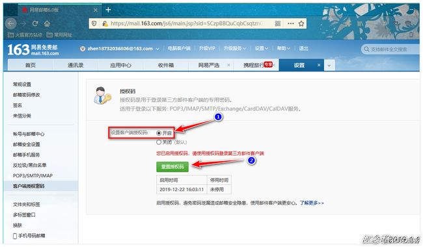Click the 2019-12-22 16:03:11 table cell
Viewport: 423px width, 247px height.
182,189
